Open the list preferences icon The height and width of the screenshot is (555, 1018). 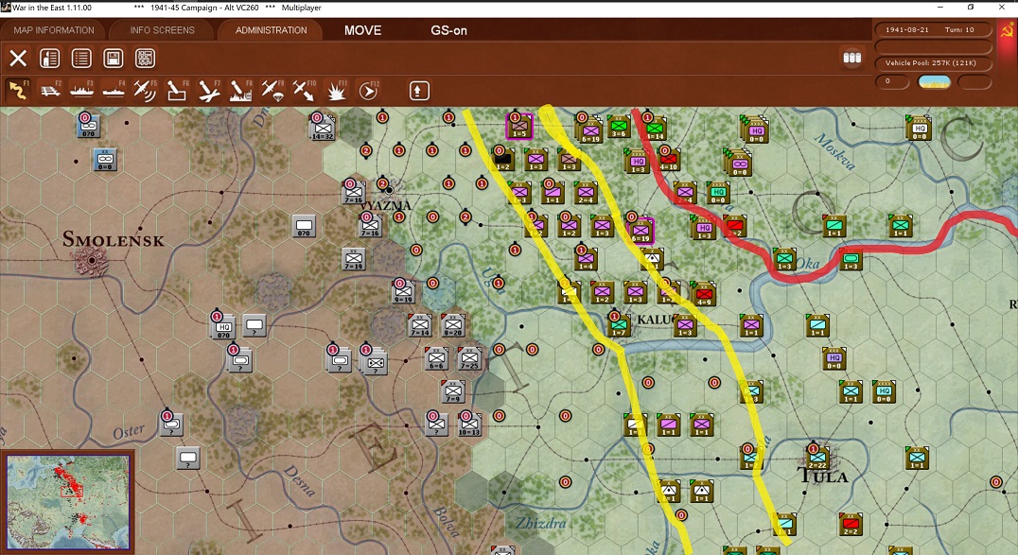[x=81, y=59]
